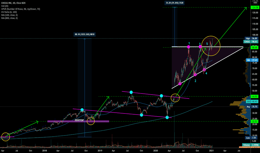Click wave label 5 inside the yellow circle
260x153 pixels.
pyautogui.click(x=207, y=44)
